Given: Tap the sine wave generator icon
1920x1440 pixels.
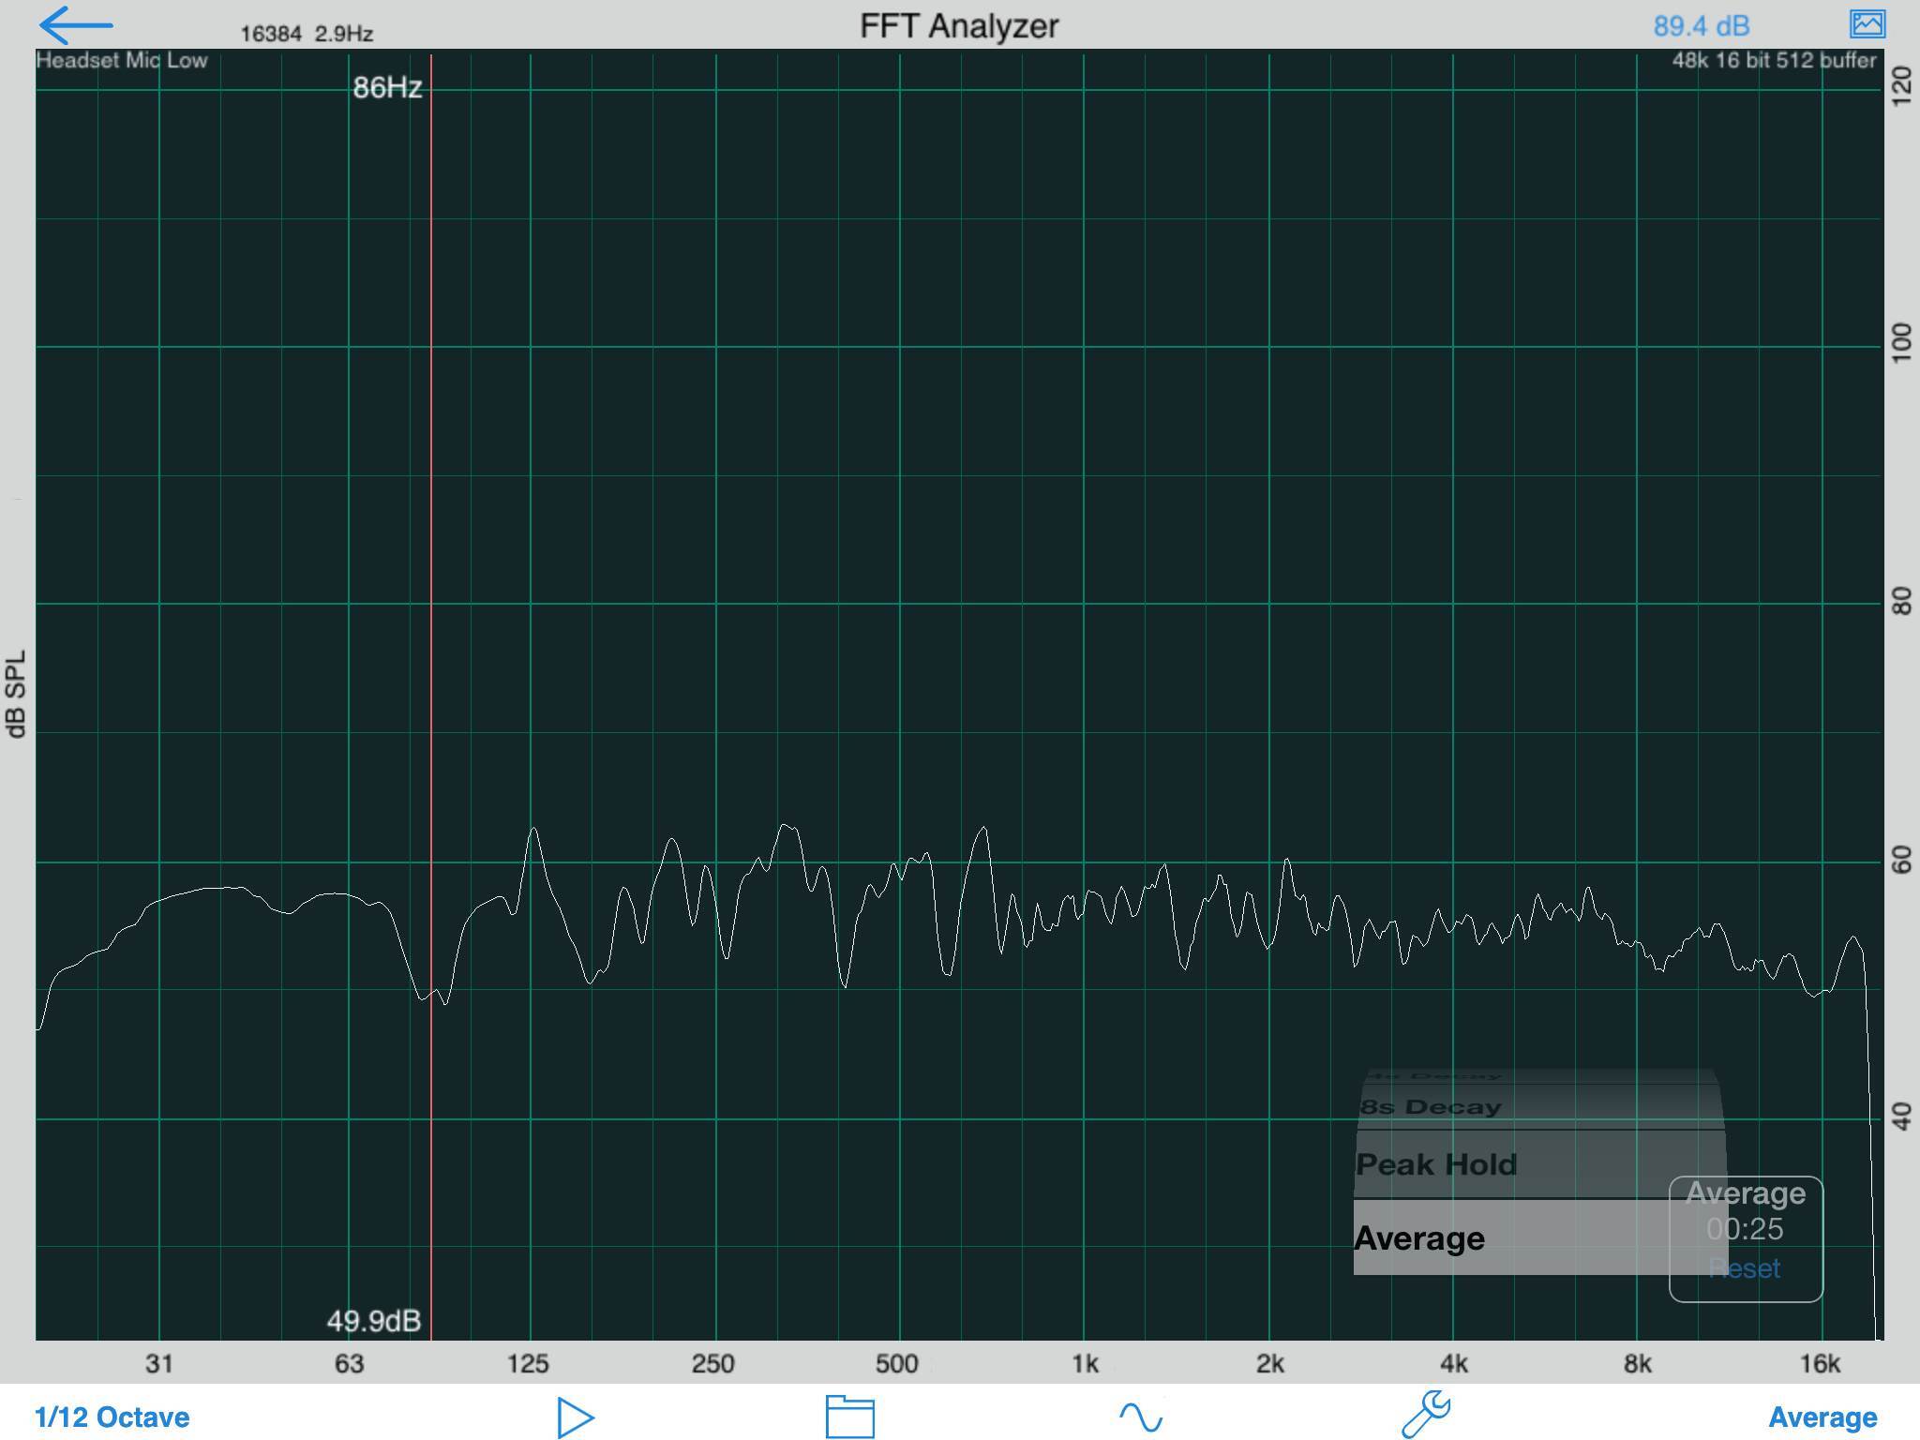Looking at the screenshot, I should [x=1140, y=1416].
